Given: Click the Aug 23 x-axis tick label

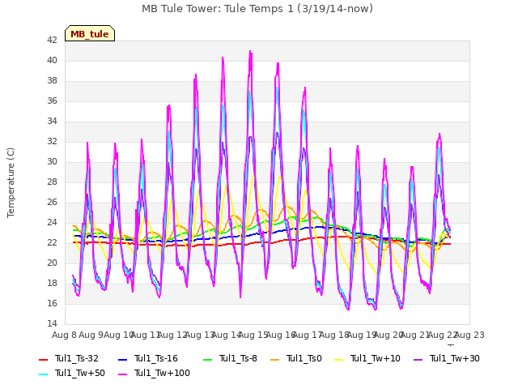Looking at the screenshot, I should (x=469, y=335).
